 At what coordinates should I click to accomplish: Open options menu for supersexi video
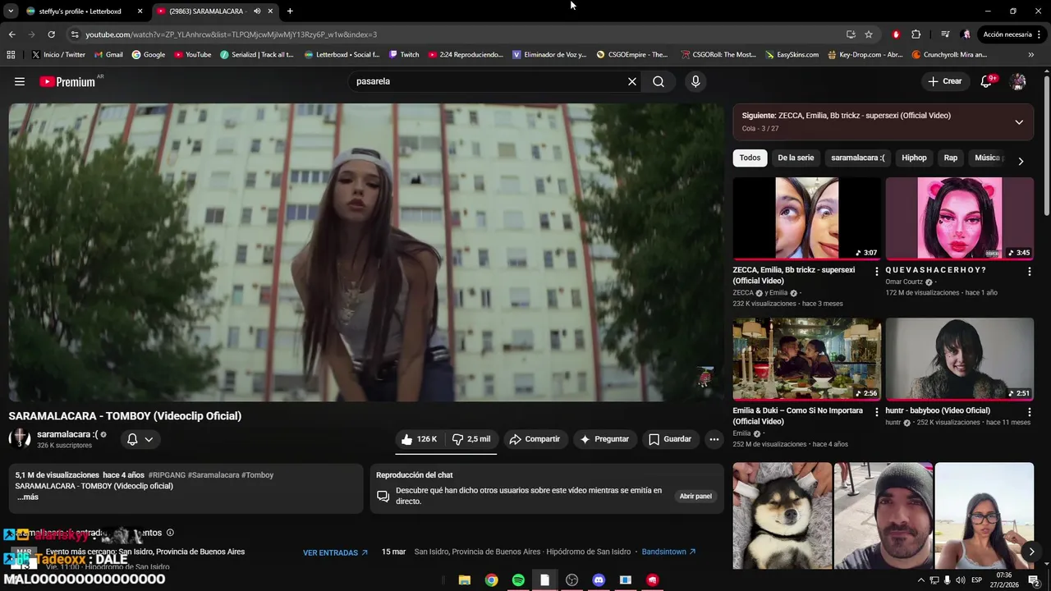(876, 271)
